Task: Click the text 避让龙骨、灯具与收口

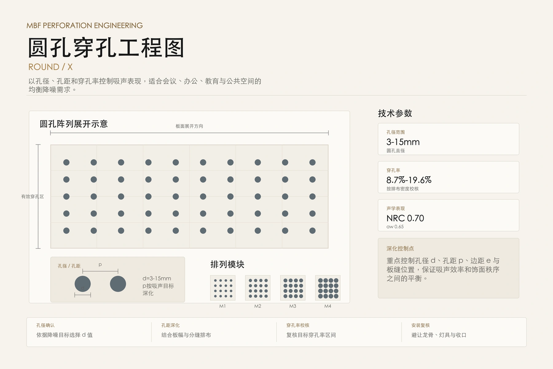Action: [x=439, y=335]
